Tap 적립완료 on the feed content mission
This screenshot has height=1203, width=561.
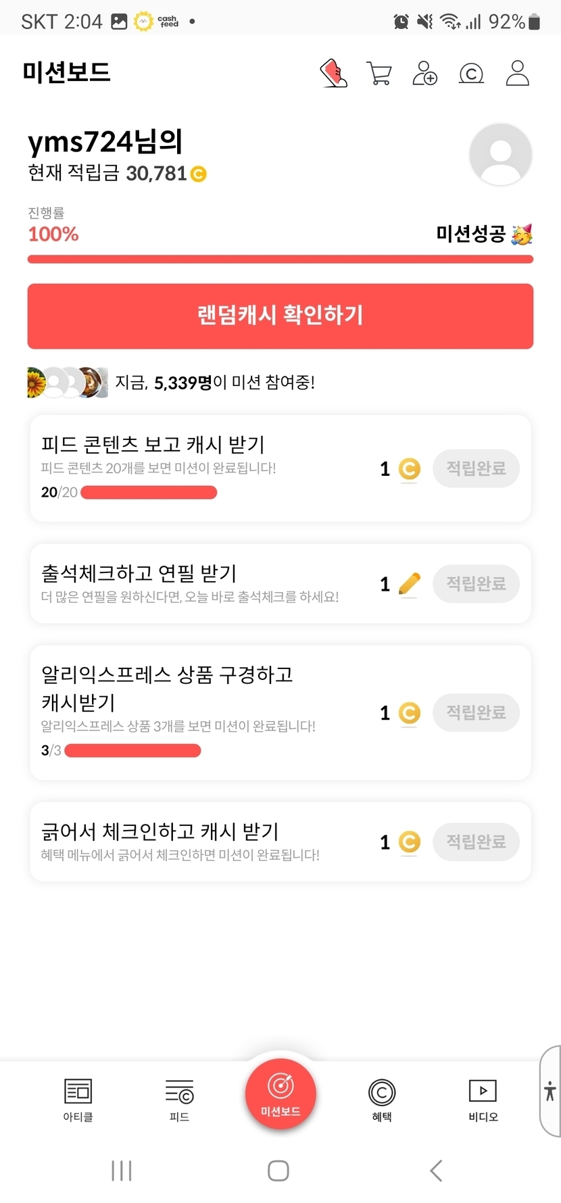tap(476, 468)
